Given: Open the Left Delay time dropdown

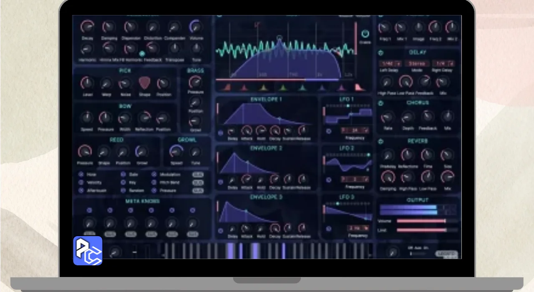Looking at the screenshot, I should pos(390,63).
